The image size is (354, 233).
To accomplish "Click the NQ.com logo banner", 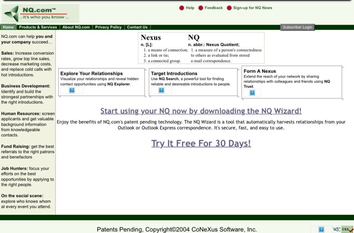I will tap(40, 13).
